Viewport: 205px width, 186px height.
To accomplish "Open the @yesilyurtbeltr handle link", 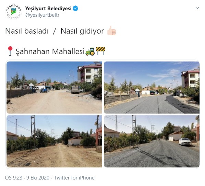I will pyautogui.click(x=42, y=15).
